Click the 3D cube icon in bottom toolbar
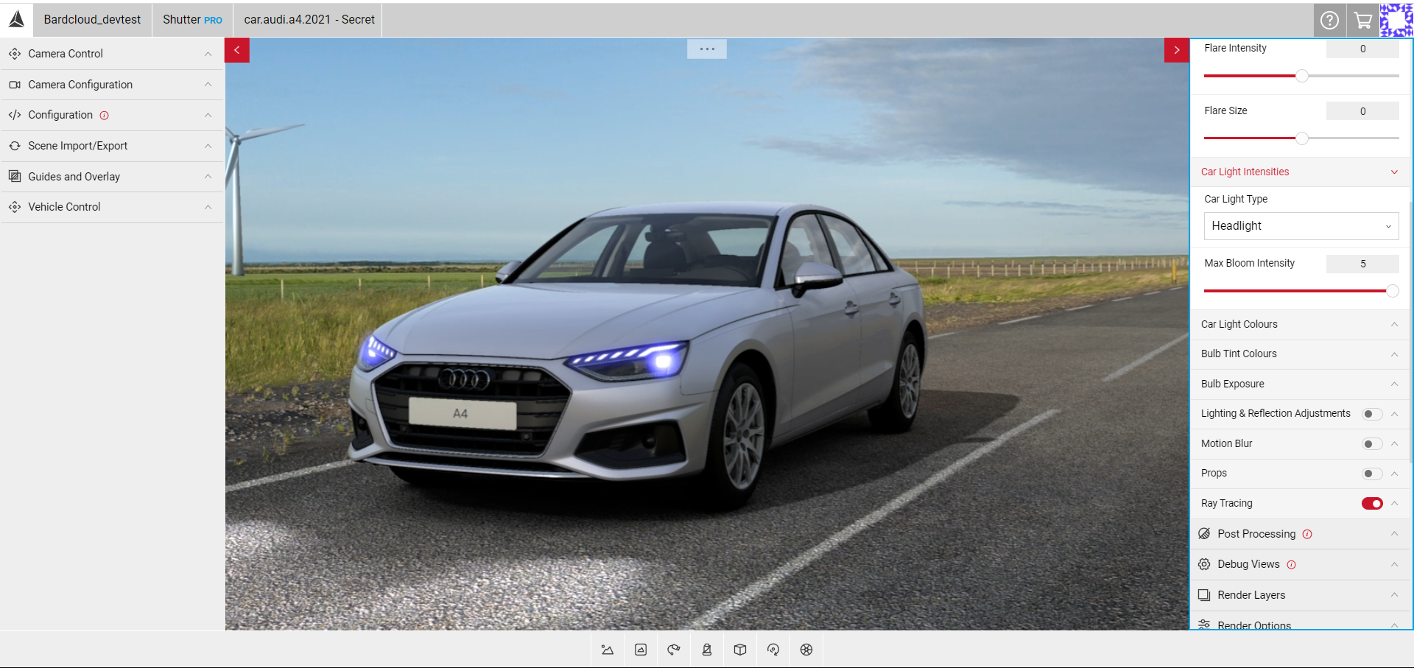Viewport: 1414px width, 668px height. pyautogui.click(x=740, y=650)
